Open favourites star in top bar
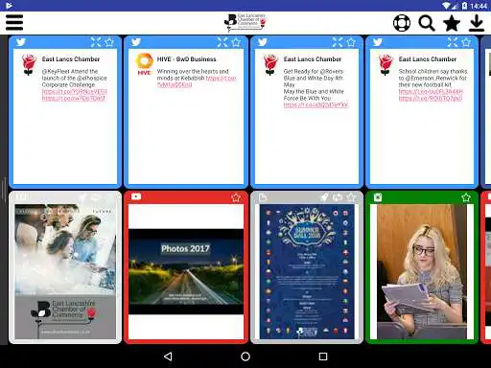Image resolution: width=491 pixels, height=368 pixels. (x=452, y=23)
